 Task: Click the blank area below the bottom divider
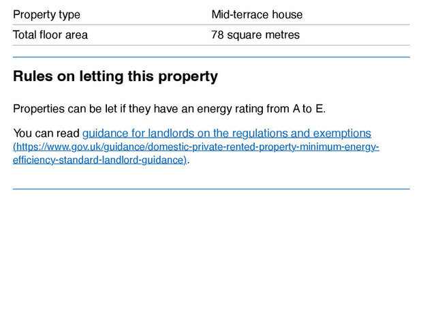coord(211,259)
